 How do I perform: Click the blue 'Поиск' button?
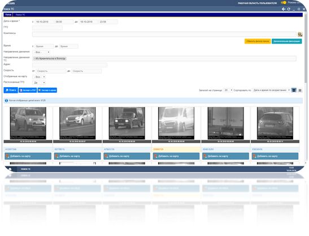pyautogui.click(x=11, y=90)
